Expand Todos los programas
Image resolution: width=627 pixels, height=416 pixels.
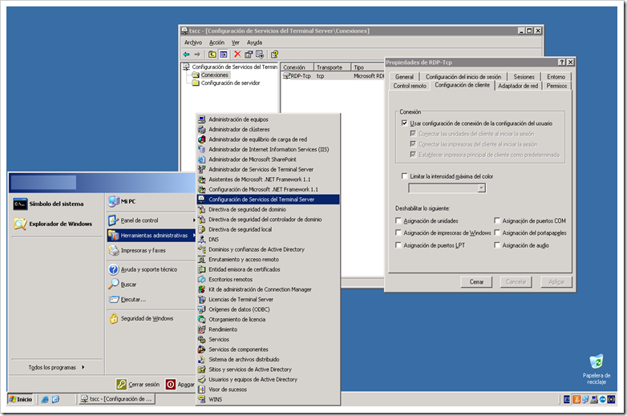click(56, 367)
